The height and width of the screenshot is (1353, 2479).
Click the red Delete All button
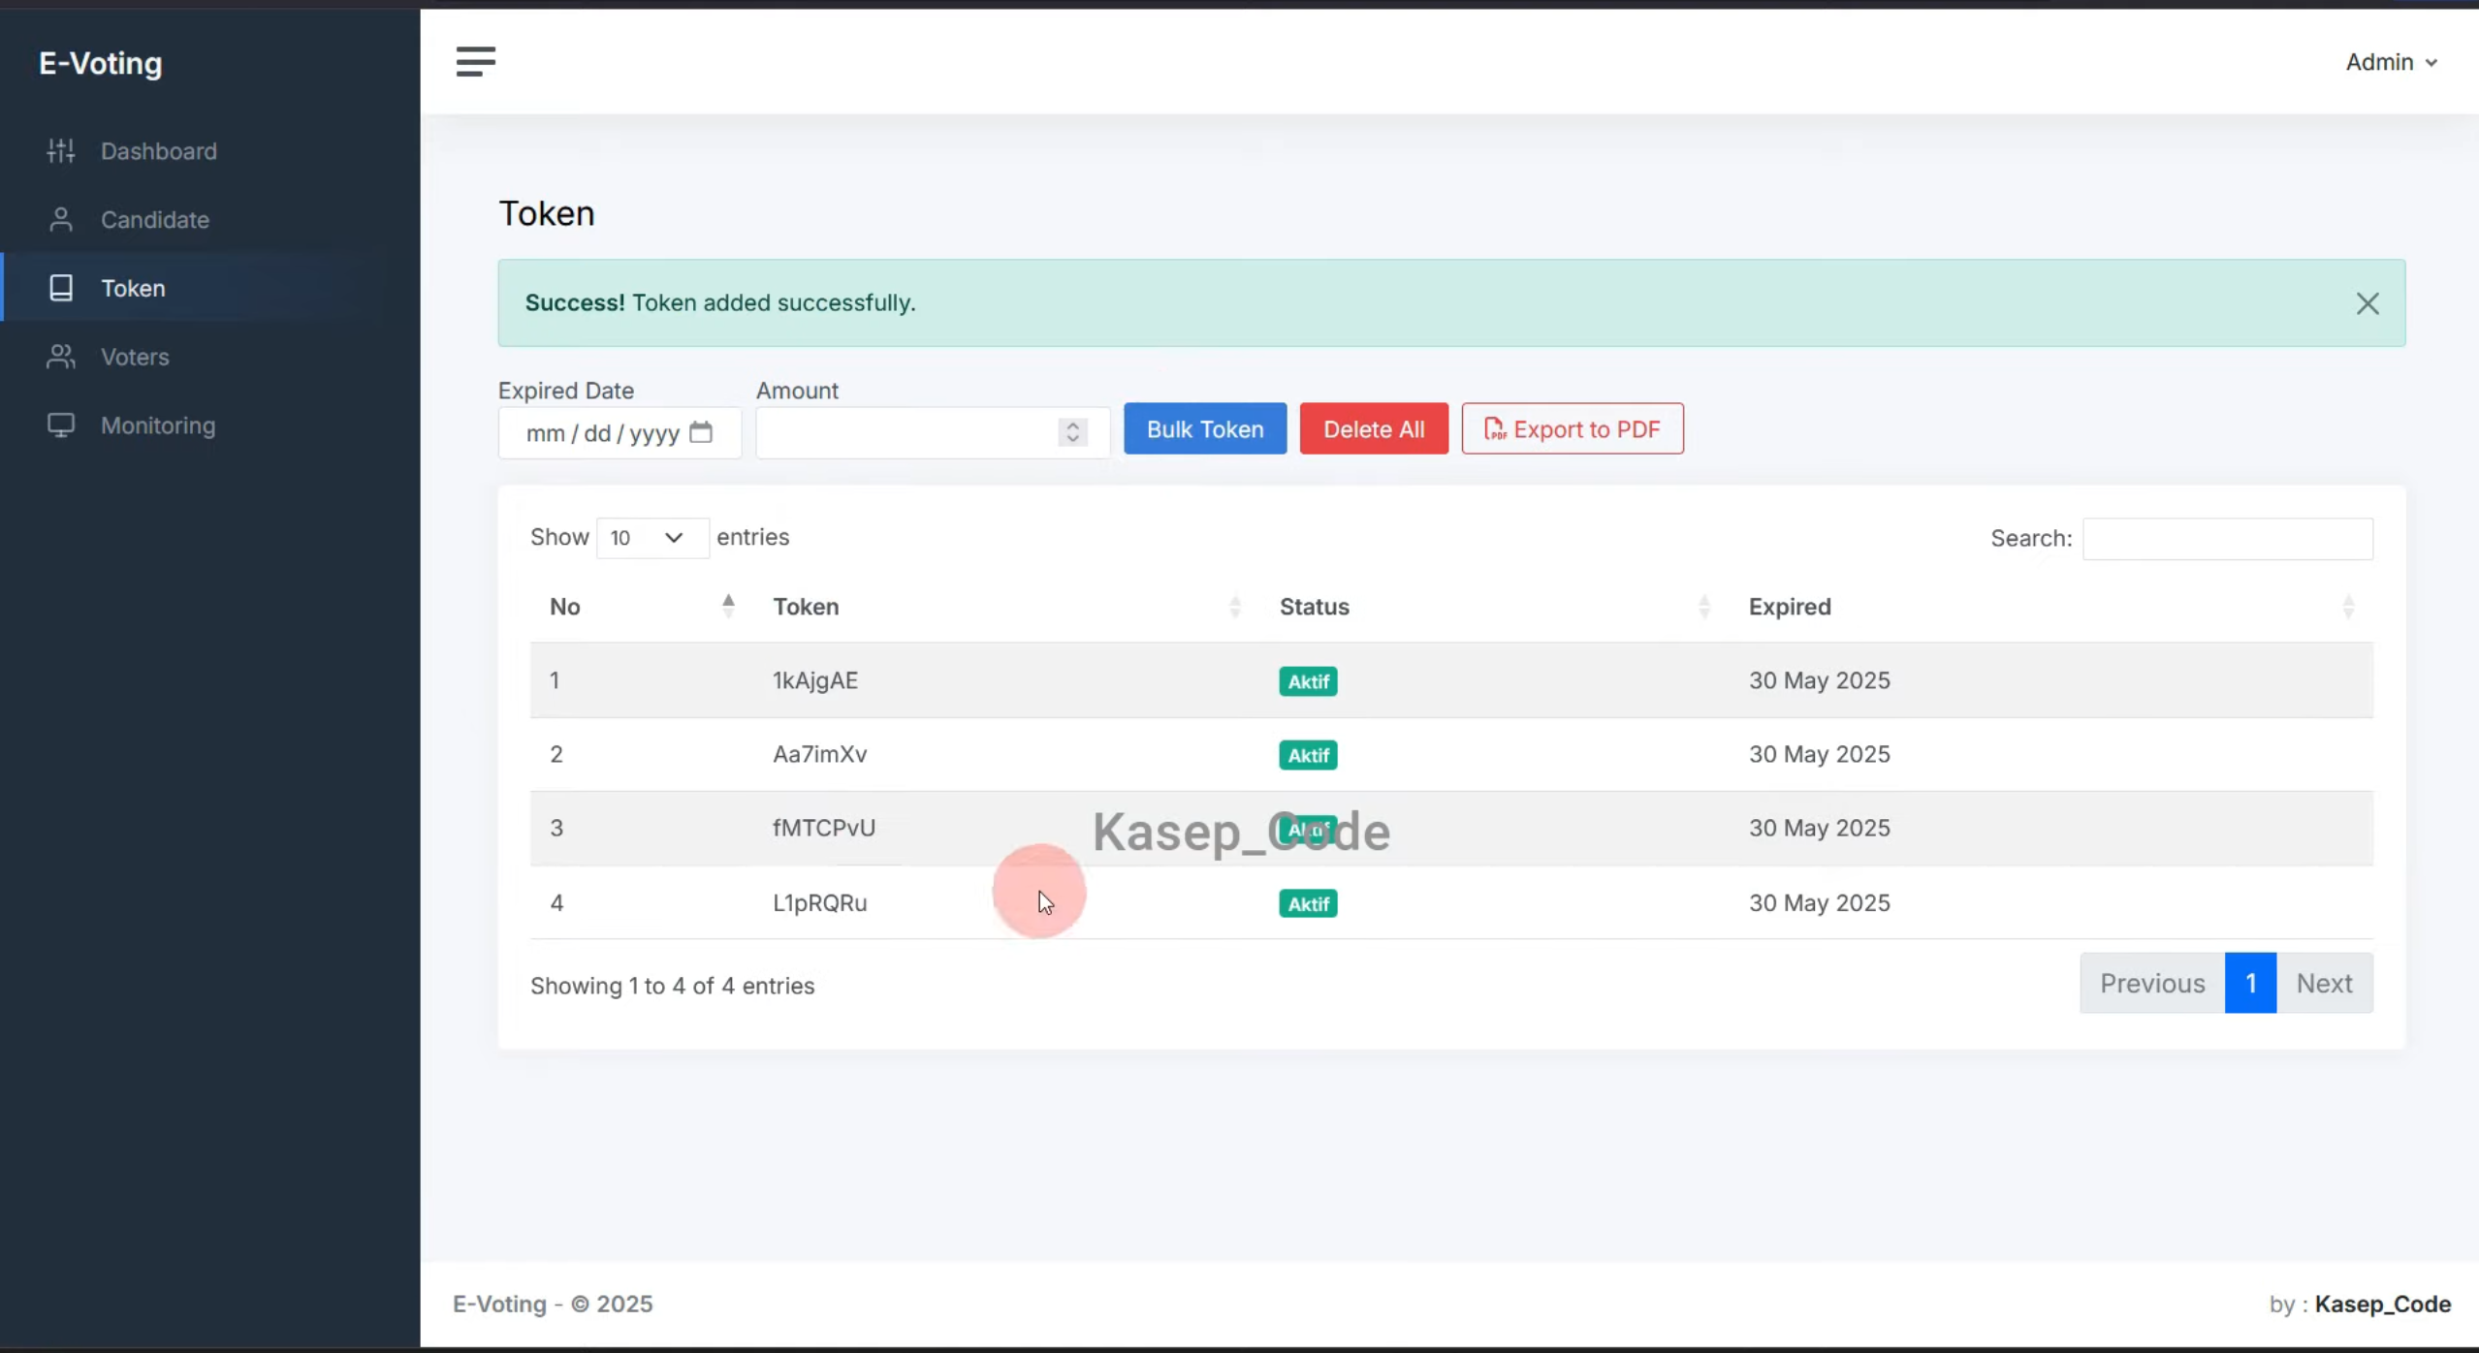click(1374, 428)
